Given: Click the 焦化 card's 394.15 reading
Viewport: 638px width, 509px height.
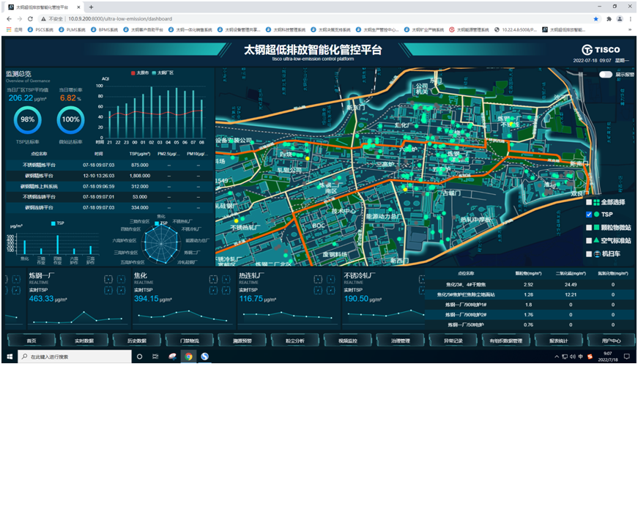Looking at the screenshot, I should [146, 299].
